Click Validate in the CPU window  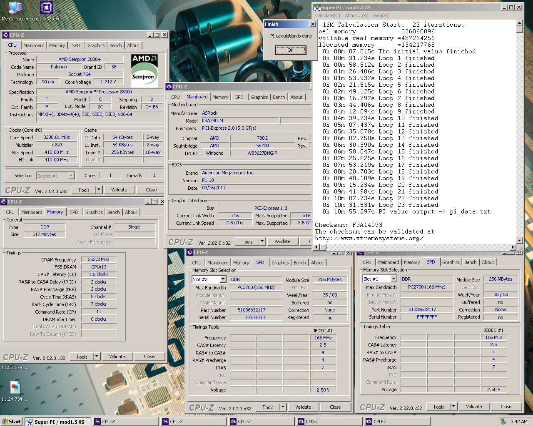[x=119, y=190]
